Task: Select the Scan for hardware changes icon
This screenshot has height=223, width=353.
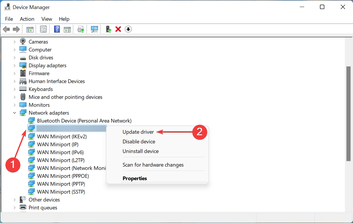Action: (x=94, y=29)
